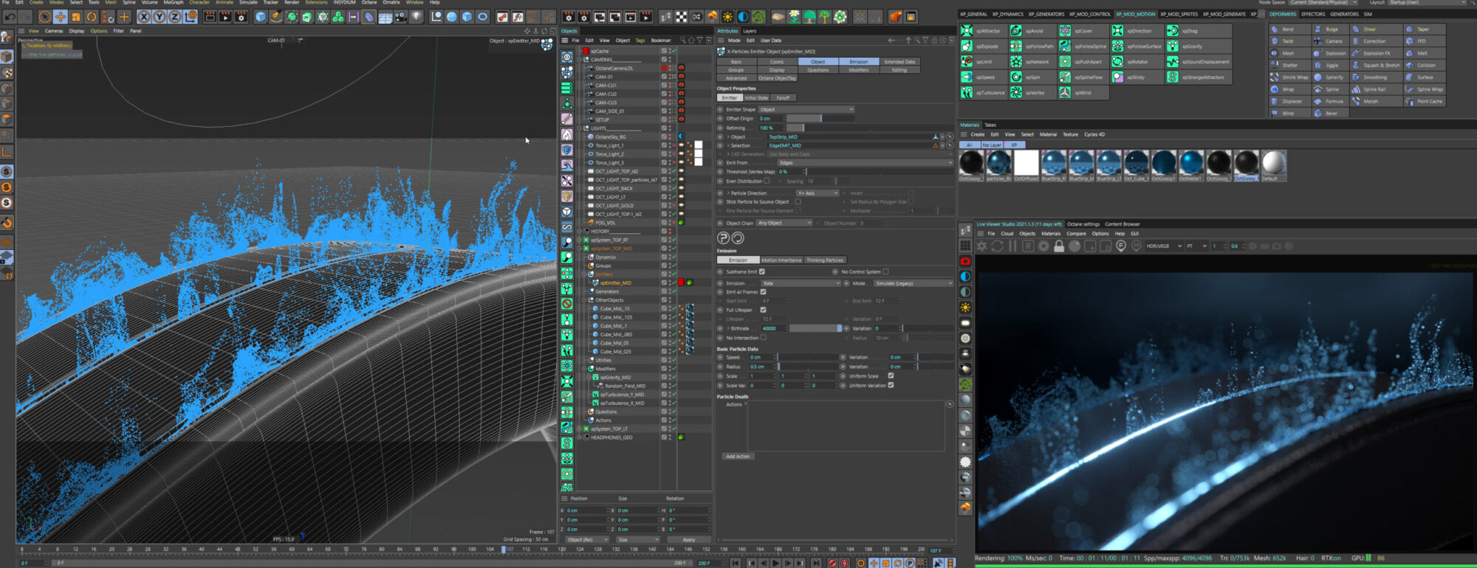The image size is (1477, 568).
Task: Open the Layers tab beside Attributes
Action: pyautogui.click(x=750, y=31)
